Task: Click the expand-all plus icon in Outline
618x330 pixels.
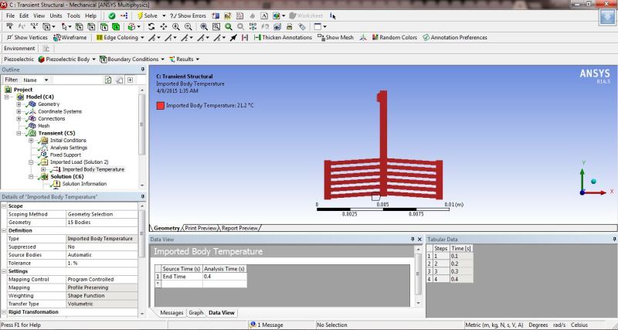Action: [130, 80]
